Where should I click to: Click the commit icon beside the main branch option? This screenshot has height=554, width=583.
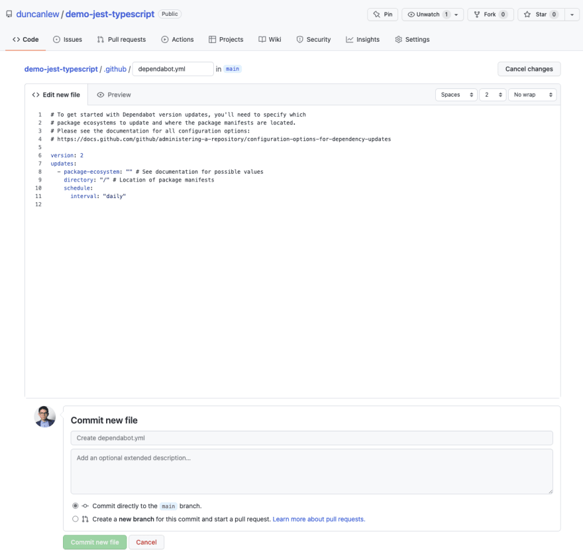coord(85,506)
